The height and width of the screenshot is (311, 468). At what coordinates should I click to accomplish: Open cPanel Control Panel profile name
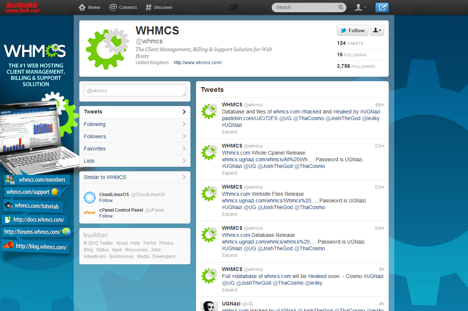coord(121,210)
